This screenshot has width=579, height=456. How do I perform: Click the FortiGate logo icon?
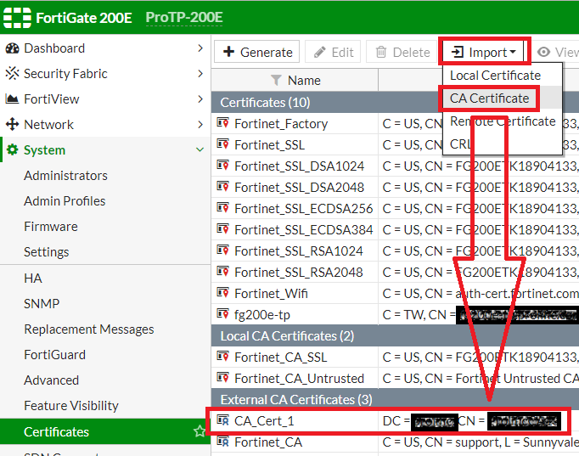(x=17, y=18)
